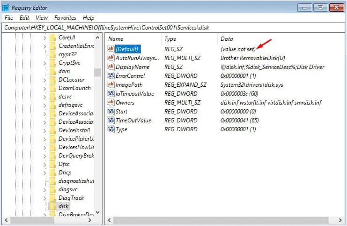The height and width of the screenshot is (226, 347).
Task: Click the folder icon of dam key
Action: click(x=52, y=71)
